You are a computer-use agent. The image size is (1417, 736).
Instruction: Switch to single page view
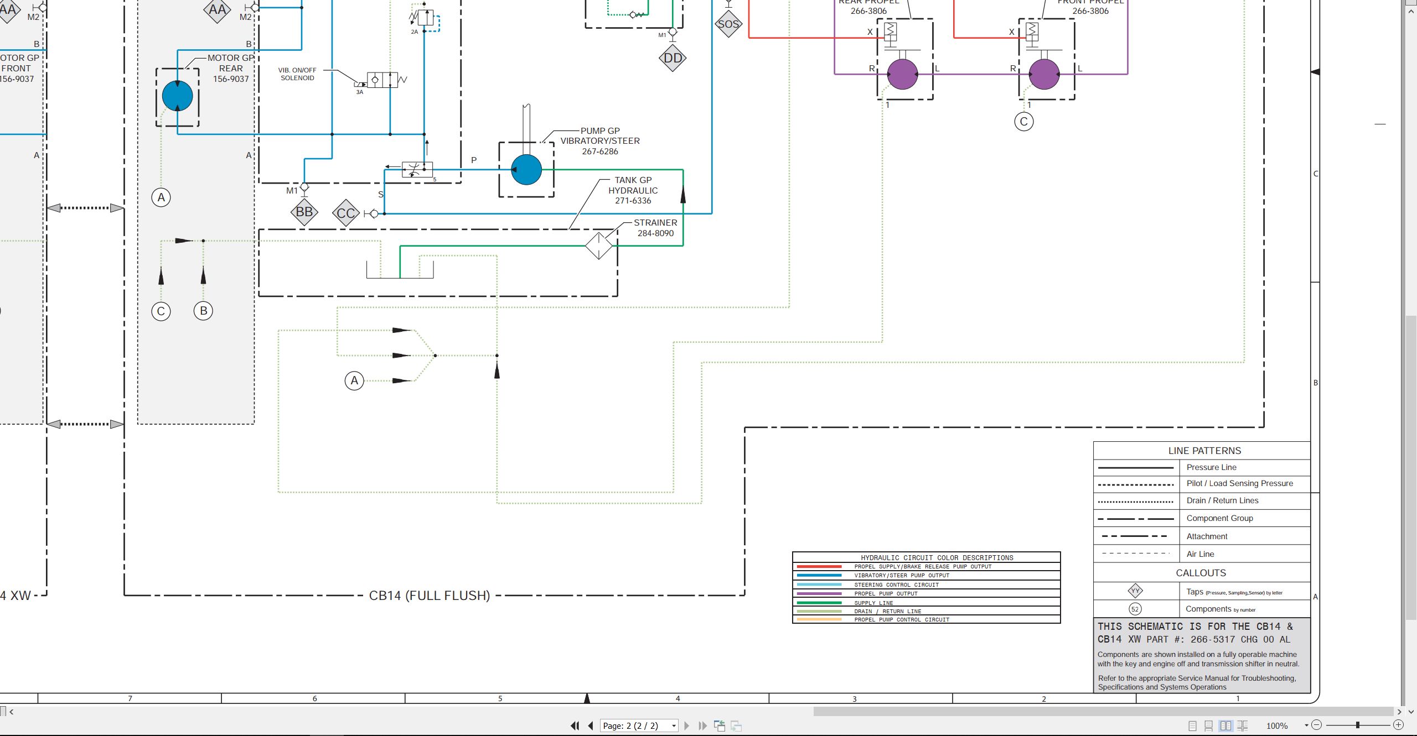tap(1192, 725)
